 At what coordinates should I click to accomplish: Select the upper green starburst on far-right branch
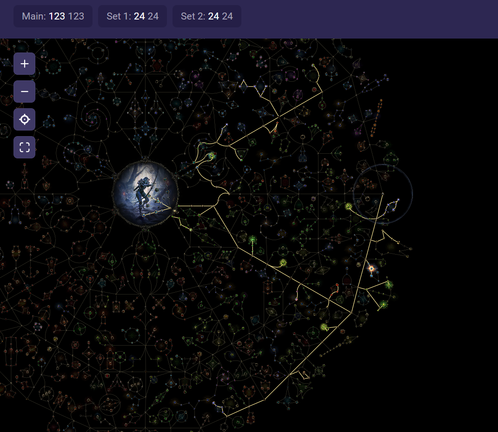pos(388,284)
